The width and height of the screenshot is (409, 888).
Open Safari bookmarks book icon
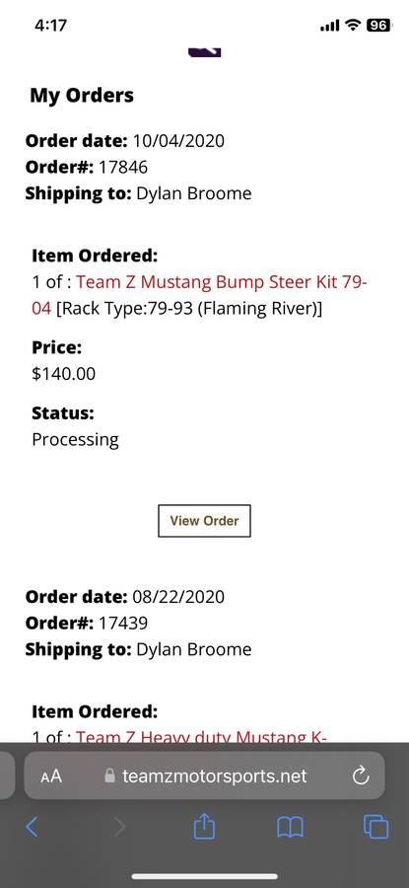[290, 828]
